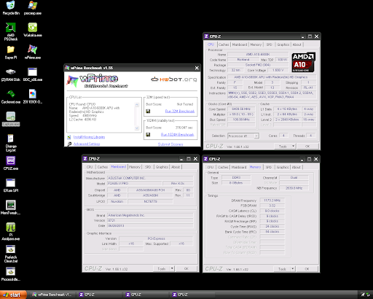
Task: Switch to Caches tab in top CPU-Z window
Action: point(224,44)
